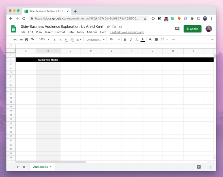Print the spreadsheet via printer icon
Viewport: 223px width, 177px height.
[27, 40]
